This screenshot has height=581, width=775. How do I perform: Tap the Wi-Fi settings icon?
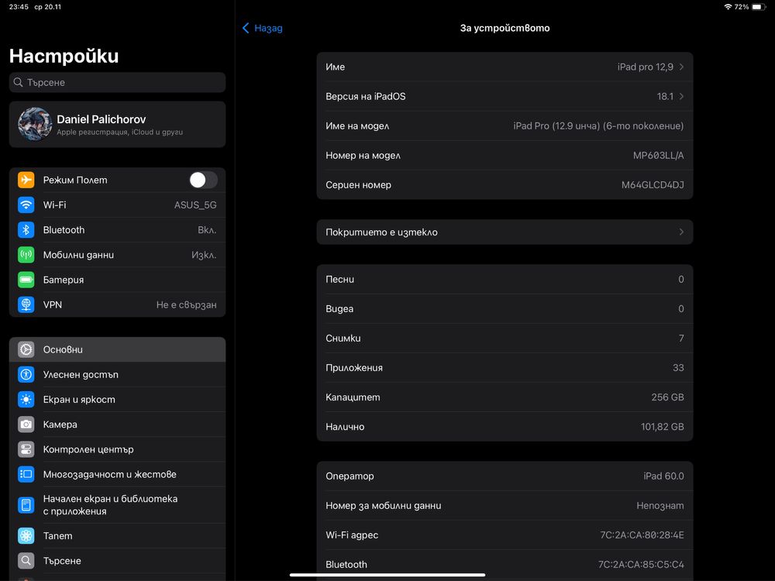(26, 205)
